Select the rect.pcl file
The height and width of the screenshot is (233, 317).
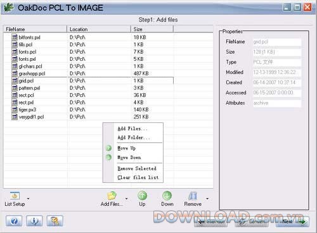[x=26, y=95]
